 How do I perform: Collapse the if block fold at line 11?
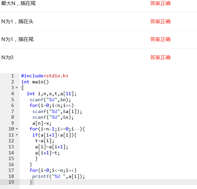[x=17, y=135]
